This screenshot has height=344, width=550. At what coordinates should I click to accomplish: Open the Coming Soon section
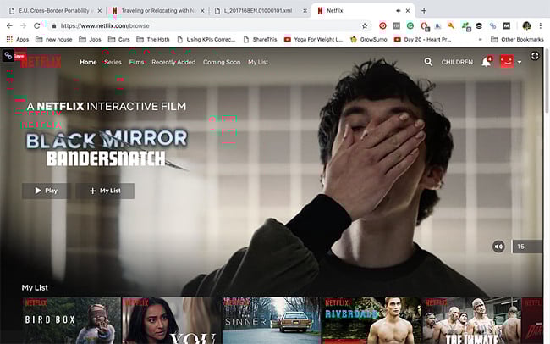(x=222, y=62)
